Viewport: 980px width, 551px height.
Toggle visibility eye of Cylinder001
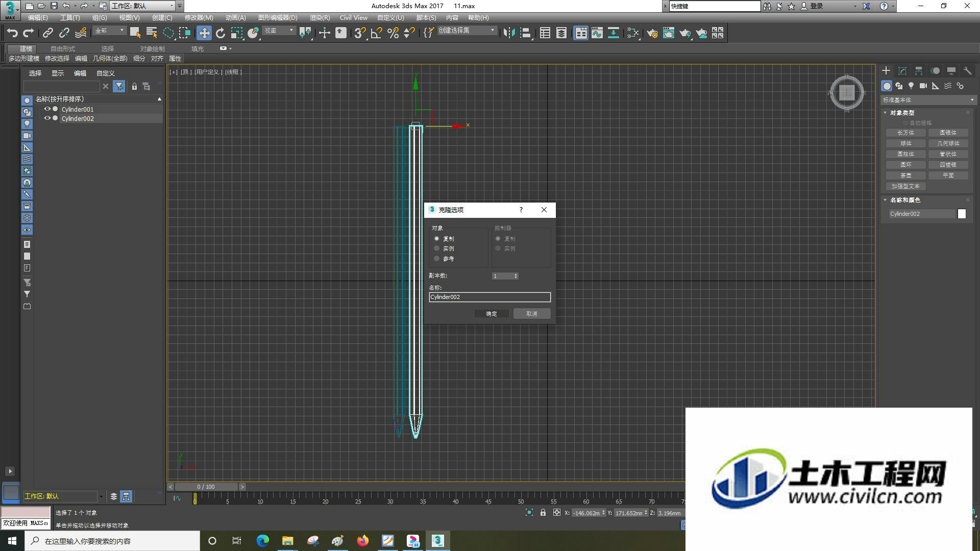[x=47, y=109]
